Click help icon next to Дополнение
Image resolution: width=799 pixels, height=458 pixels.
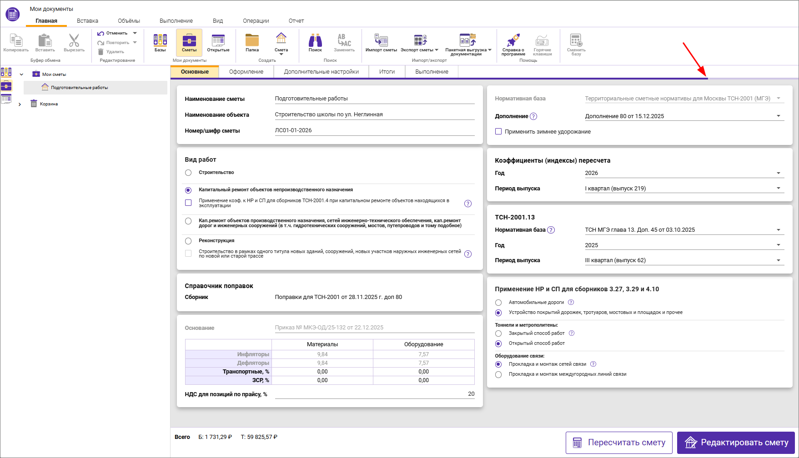(x=534, y=116)
